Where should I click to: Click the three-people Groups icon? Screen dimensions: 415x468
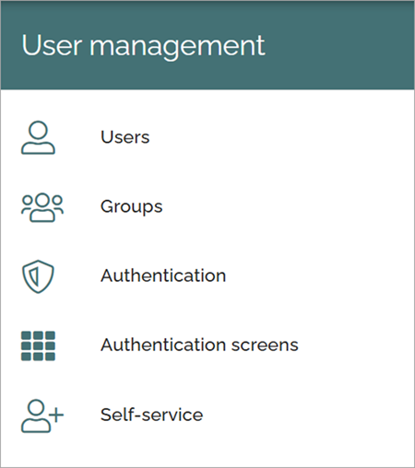pos(42,207)
